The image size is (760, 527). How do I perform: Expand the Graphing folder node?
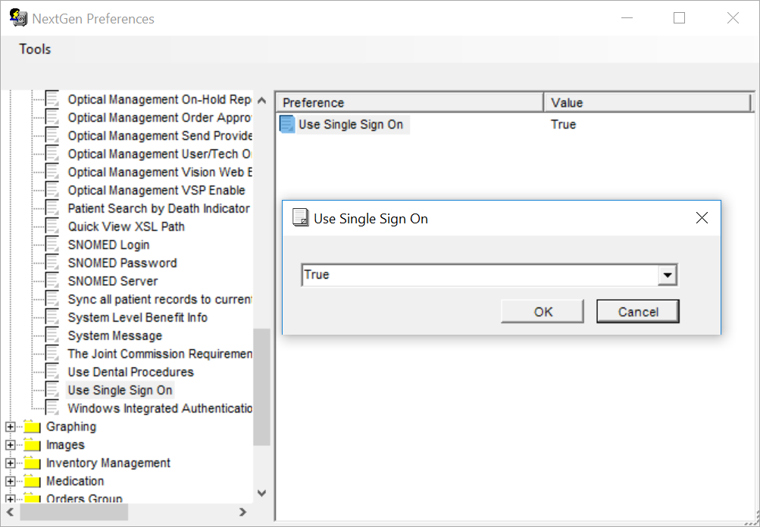click(x=10, y=427)
